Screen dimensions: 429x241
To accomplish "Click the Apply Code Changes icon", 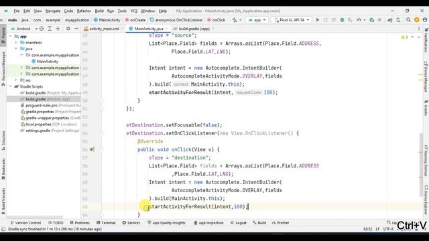I will (x=334, y=20).
